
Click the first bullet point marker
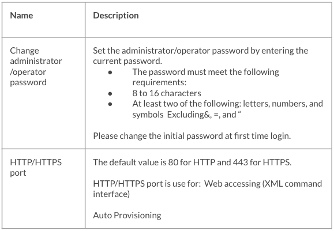[x=110, y=73]
